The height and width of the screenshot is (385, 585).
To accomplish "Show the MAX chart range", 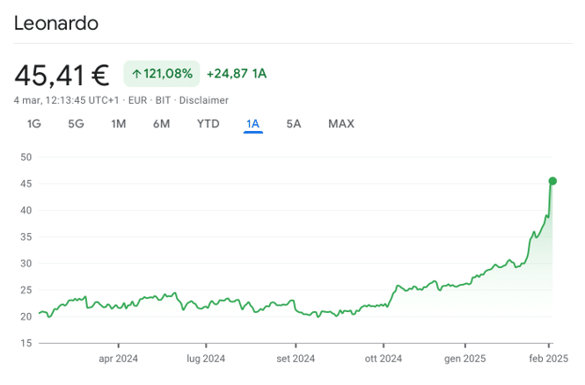I will tap(341, 124).
